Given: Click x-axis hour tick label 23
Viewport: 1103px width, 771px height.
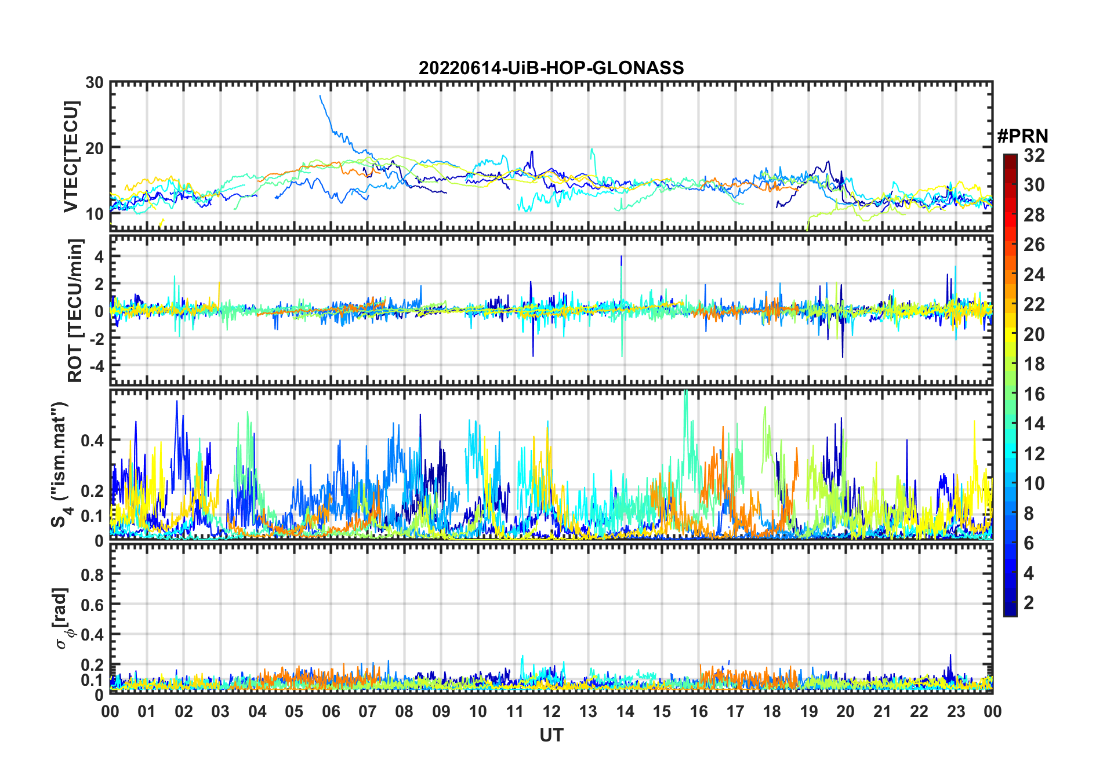Looking at the screenshot, I should pos(956,711).
